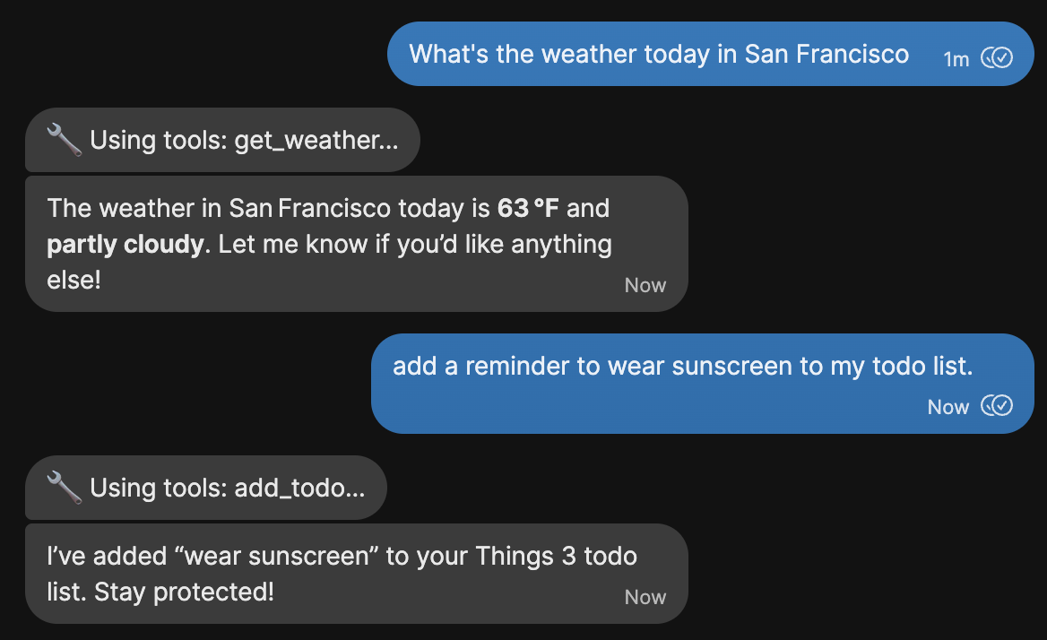Click the "else!" line in the weather reply
Image resolution: width=1047 pixels, height=640 pixels.
[74, 280]
